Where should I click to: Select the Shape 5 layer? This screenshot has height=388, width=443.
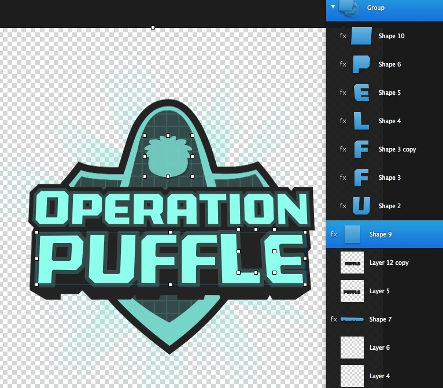coord(390,93)
